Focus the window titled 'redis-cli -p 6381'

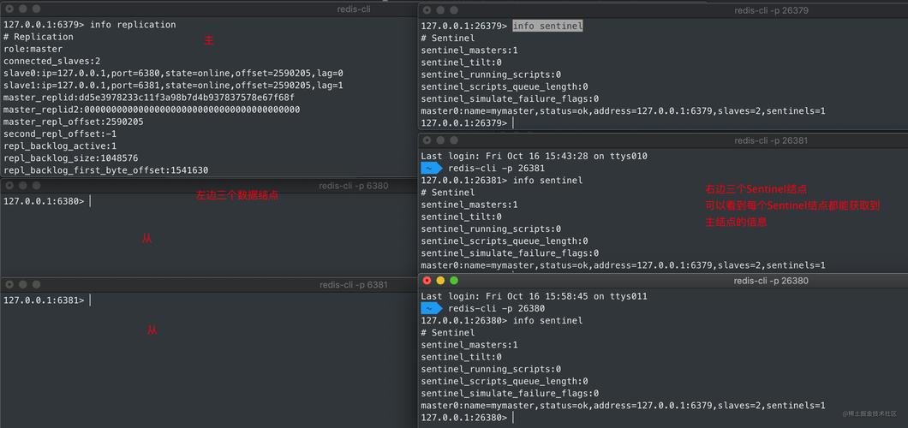[x=353, y=284]
